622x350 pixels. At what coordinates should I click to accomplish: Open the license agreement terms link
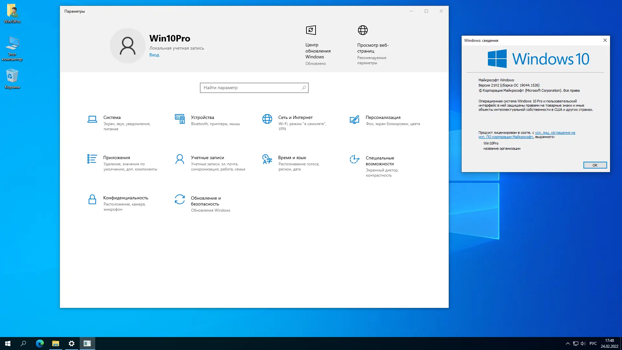(x=555, y=133)
